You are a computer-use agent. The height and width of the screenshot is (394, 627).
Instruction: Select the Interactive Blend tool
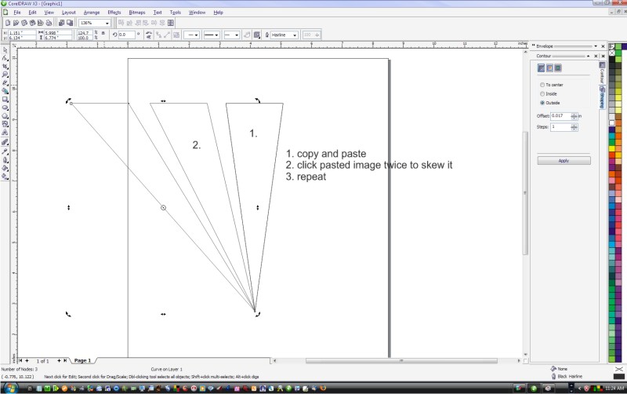[5, 142]
